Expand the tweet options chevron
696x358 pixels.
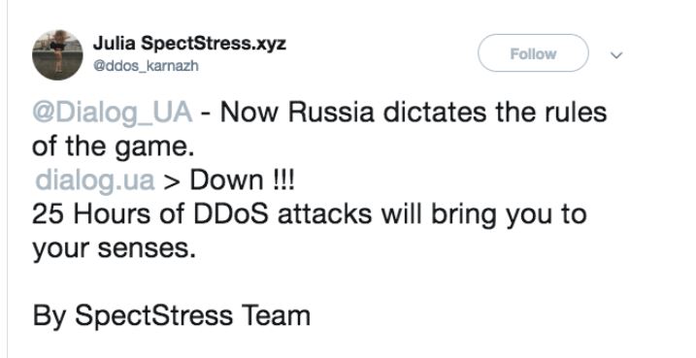(617, 55)
